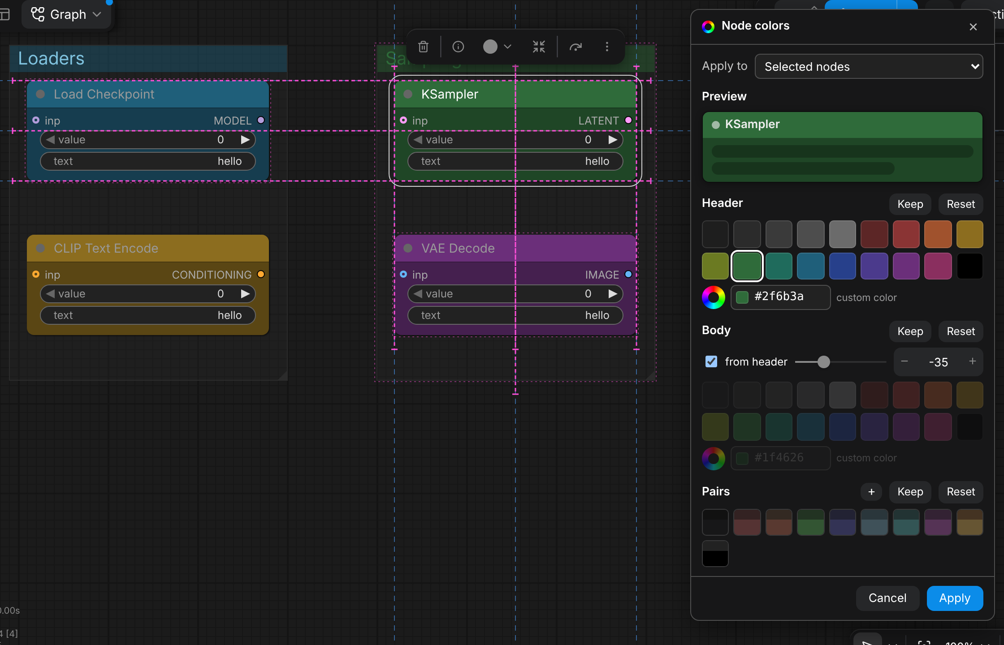Viewport: 1004px width, 645px height.
Task: Select the orange header color swatch
Action: 938,234
